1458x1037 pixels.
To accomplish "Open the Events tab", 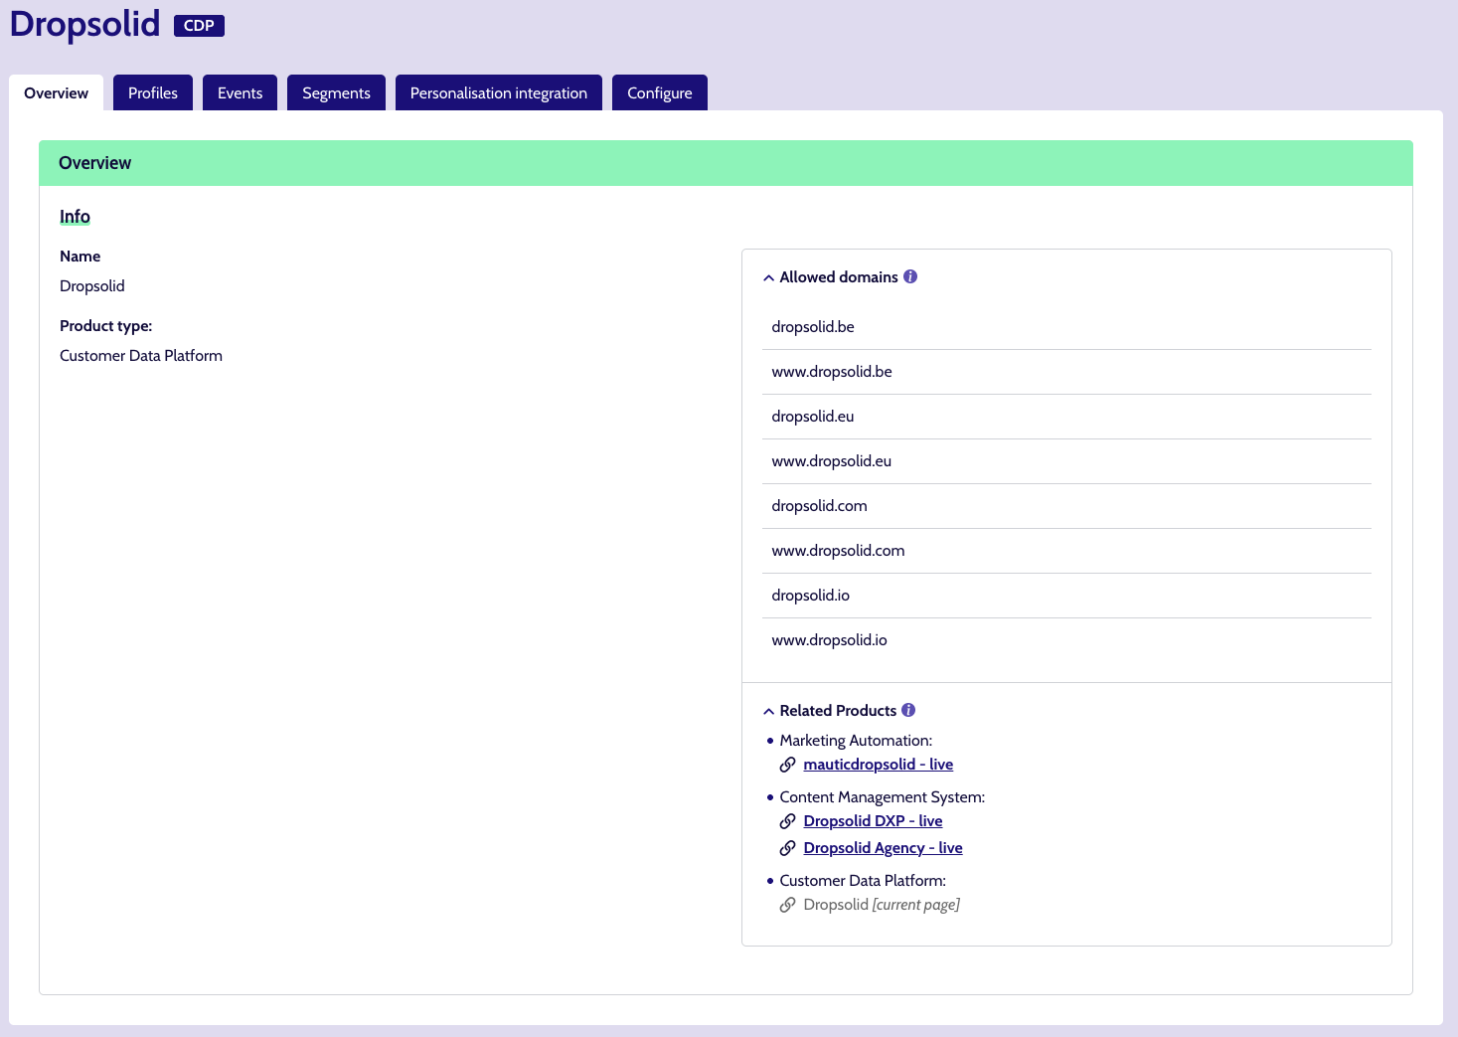I will (x=240, y=92).
